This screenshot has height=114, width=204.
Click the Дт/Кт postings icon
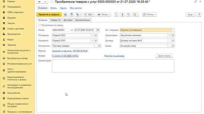pyautogui.click(x=128, y=15)
